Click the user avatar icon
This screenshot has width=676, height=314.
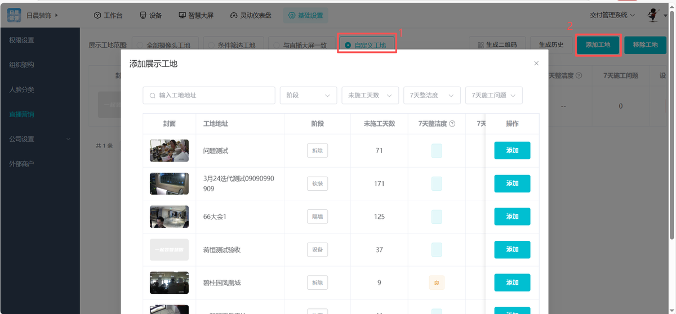click(654, 15)
